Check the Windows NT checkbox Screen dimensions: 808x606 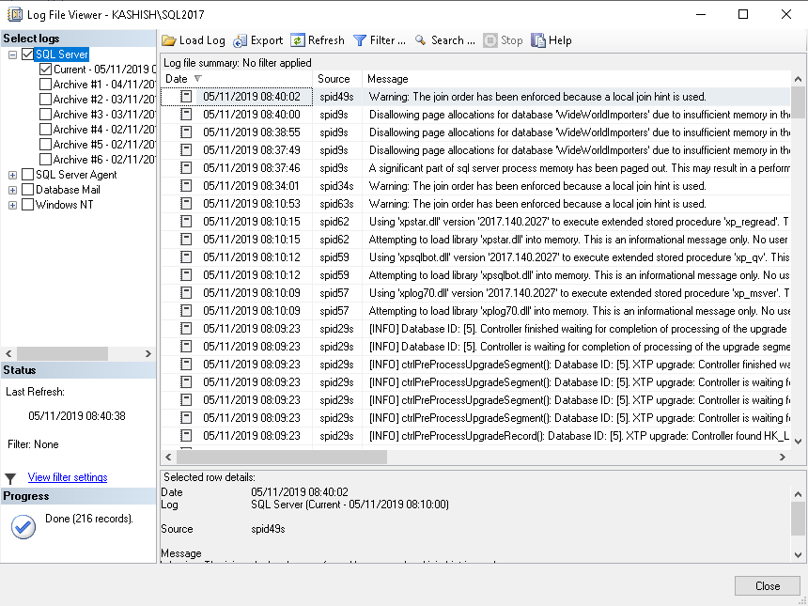click(28, 205)
